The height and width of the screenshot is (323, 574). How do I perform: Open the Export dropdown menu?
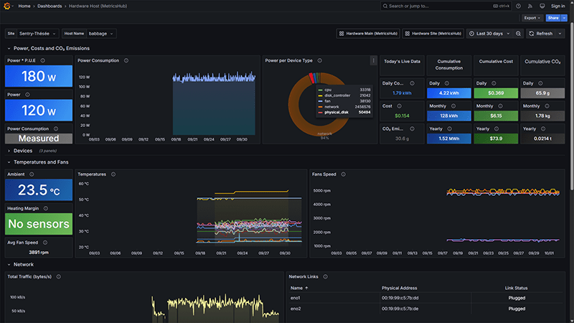click(532, 18)
